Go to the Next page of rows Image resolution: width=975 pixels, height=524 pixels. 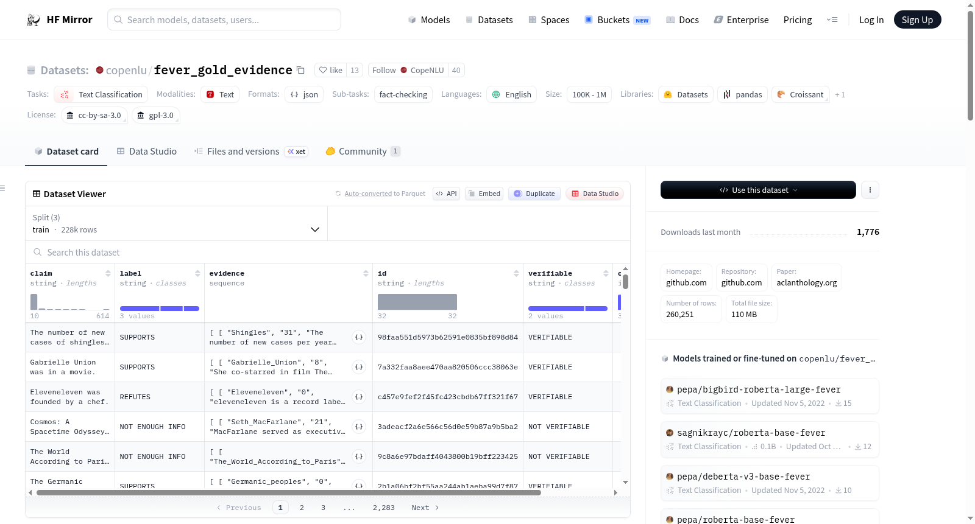pyautogui.click(x=425, y=508)
